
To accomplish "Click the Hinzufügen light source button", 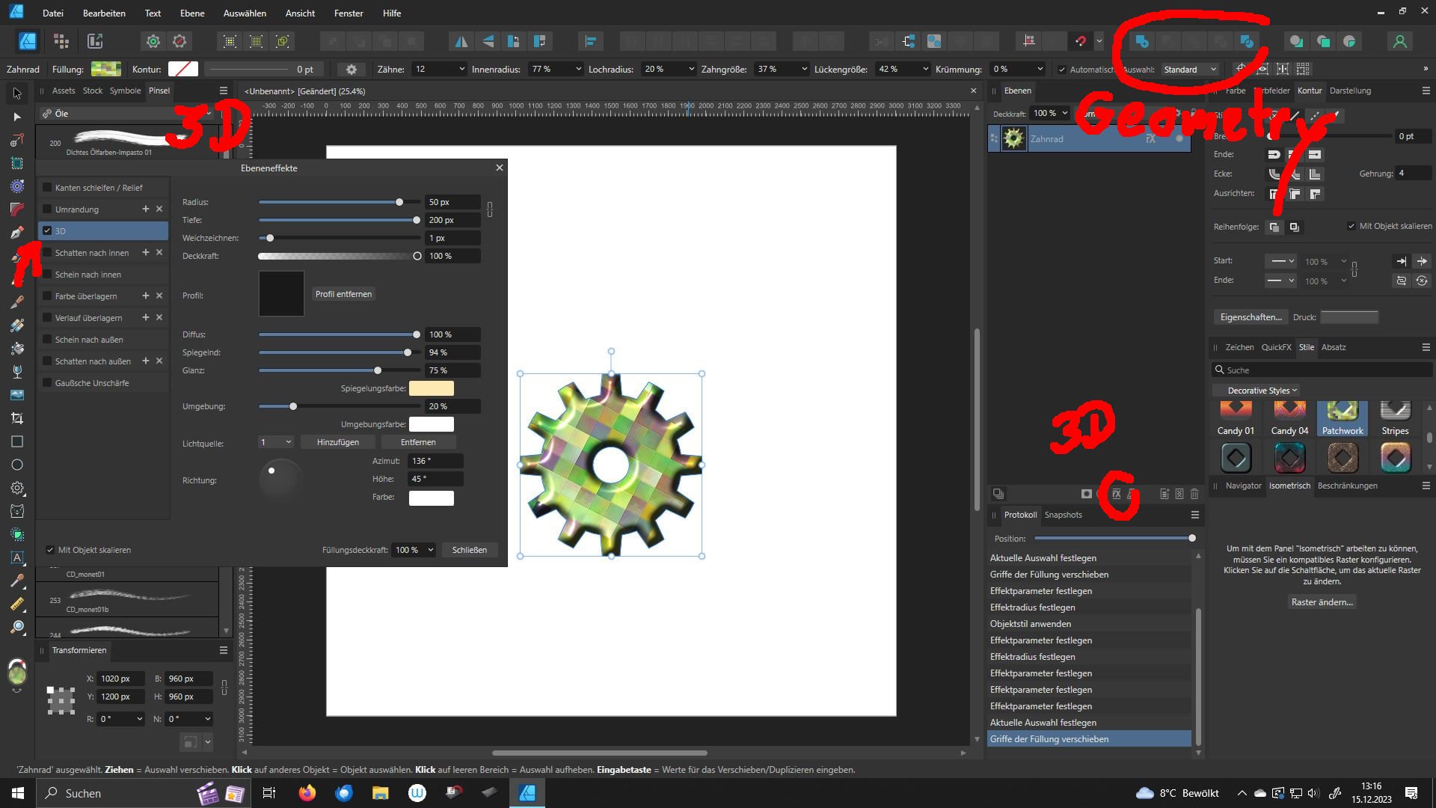I will coord(337,442).
